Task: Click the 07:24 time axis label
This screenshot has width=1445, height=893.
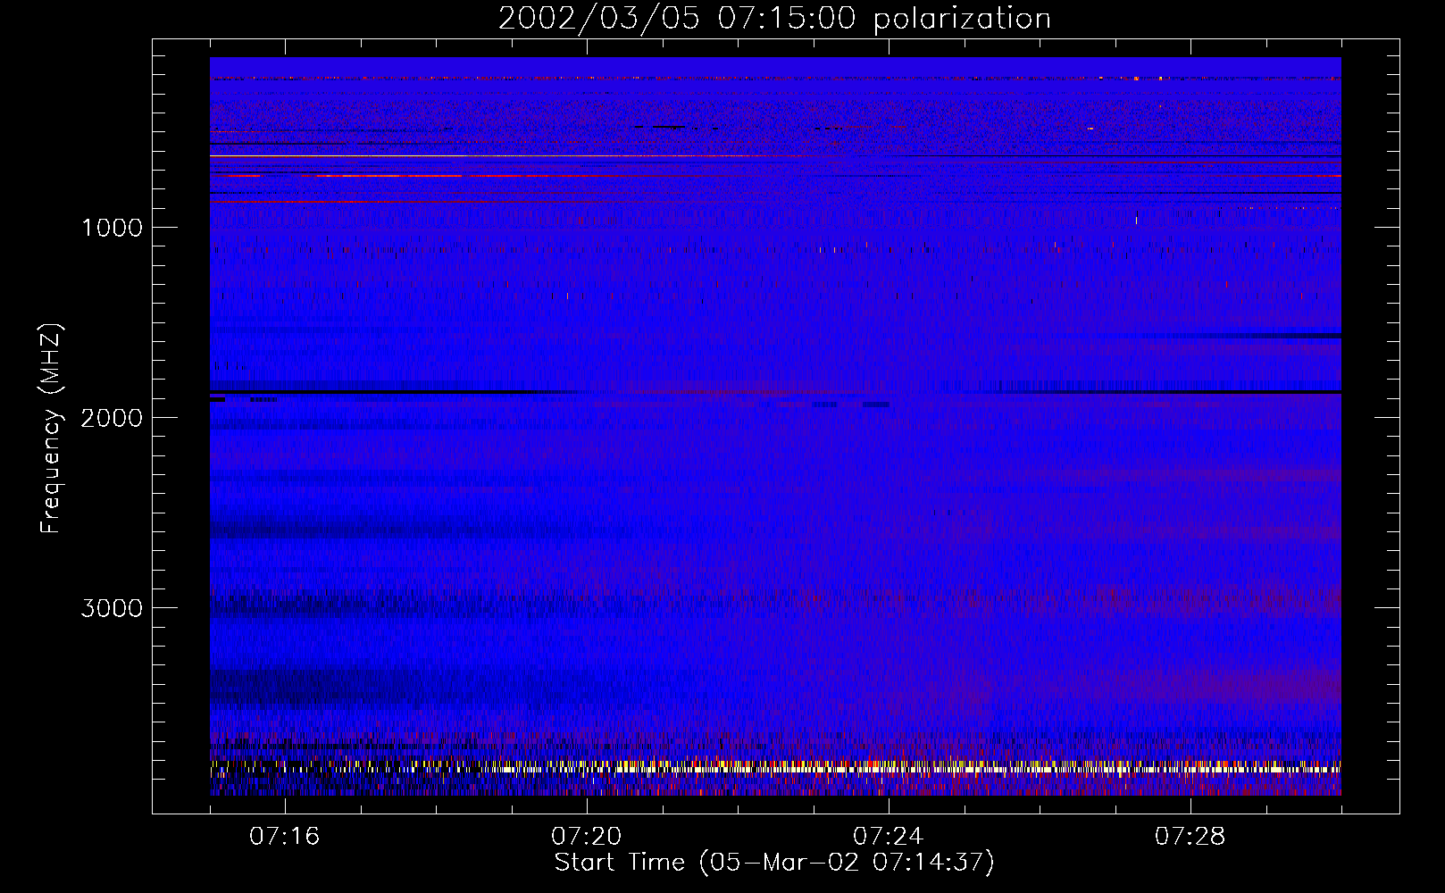Action: (888, 837)
